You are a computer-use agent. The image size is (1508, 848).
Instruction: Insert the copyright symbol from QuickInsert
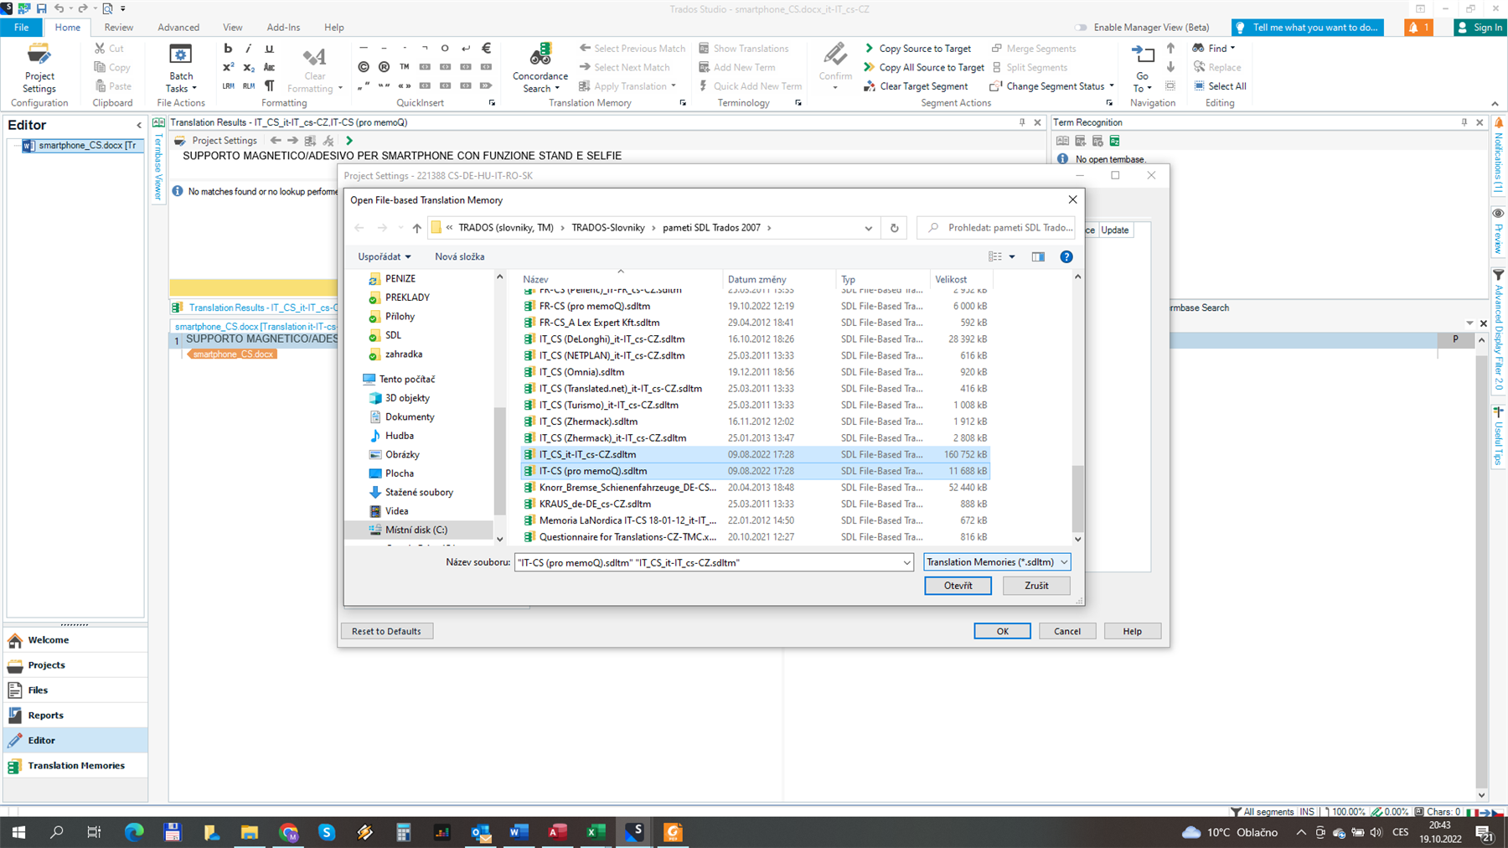364,67
